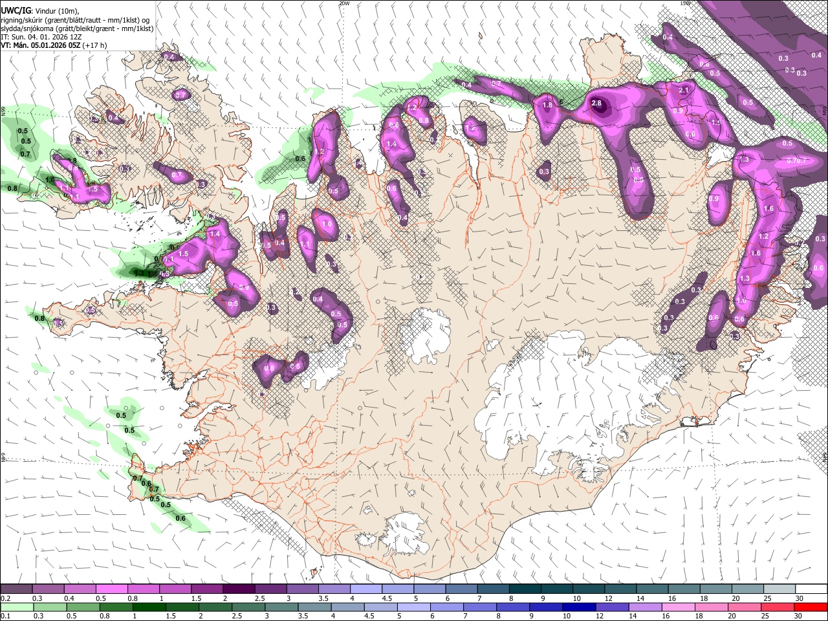Screen dimensions: 828x621
Task: Click the 20W longitude label
Action: click(344, 3)
